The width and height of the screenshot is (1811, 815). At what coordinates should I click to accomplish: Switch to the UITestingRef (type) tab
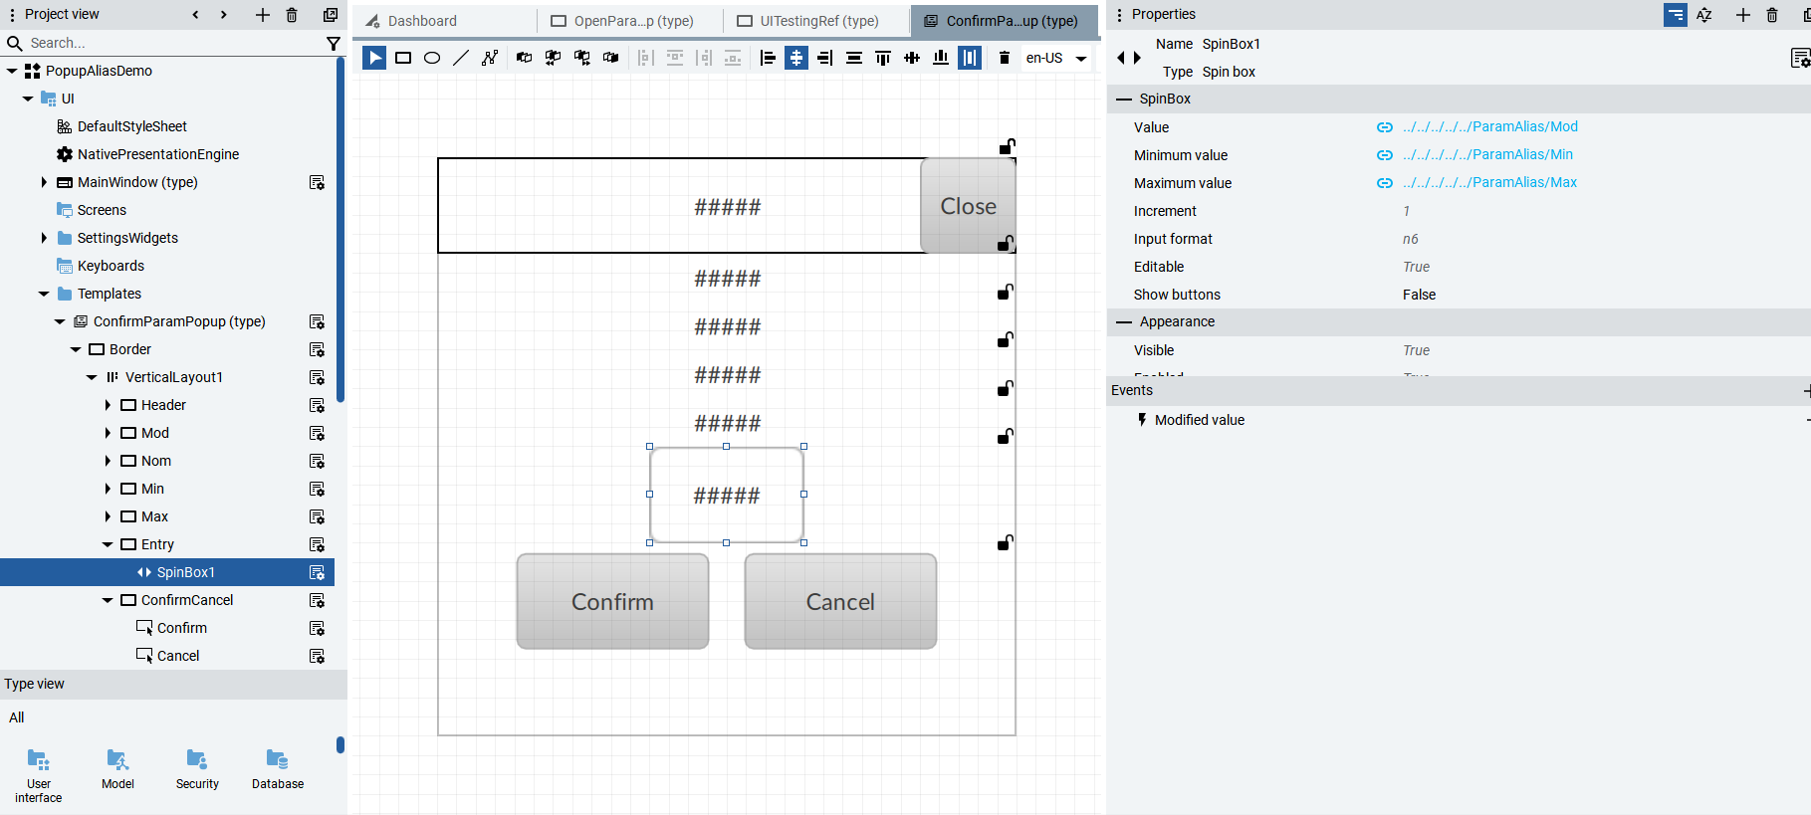click(x=816, y=21)
